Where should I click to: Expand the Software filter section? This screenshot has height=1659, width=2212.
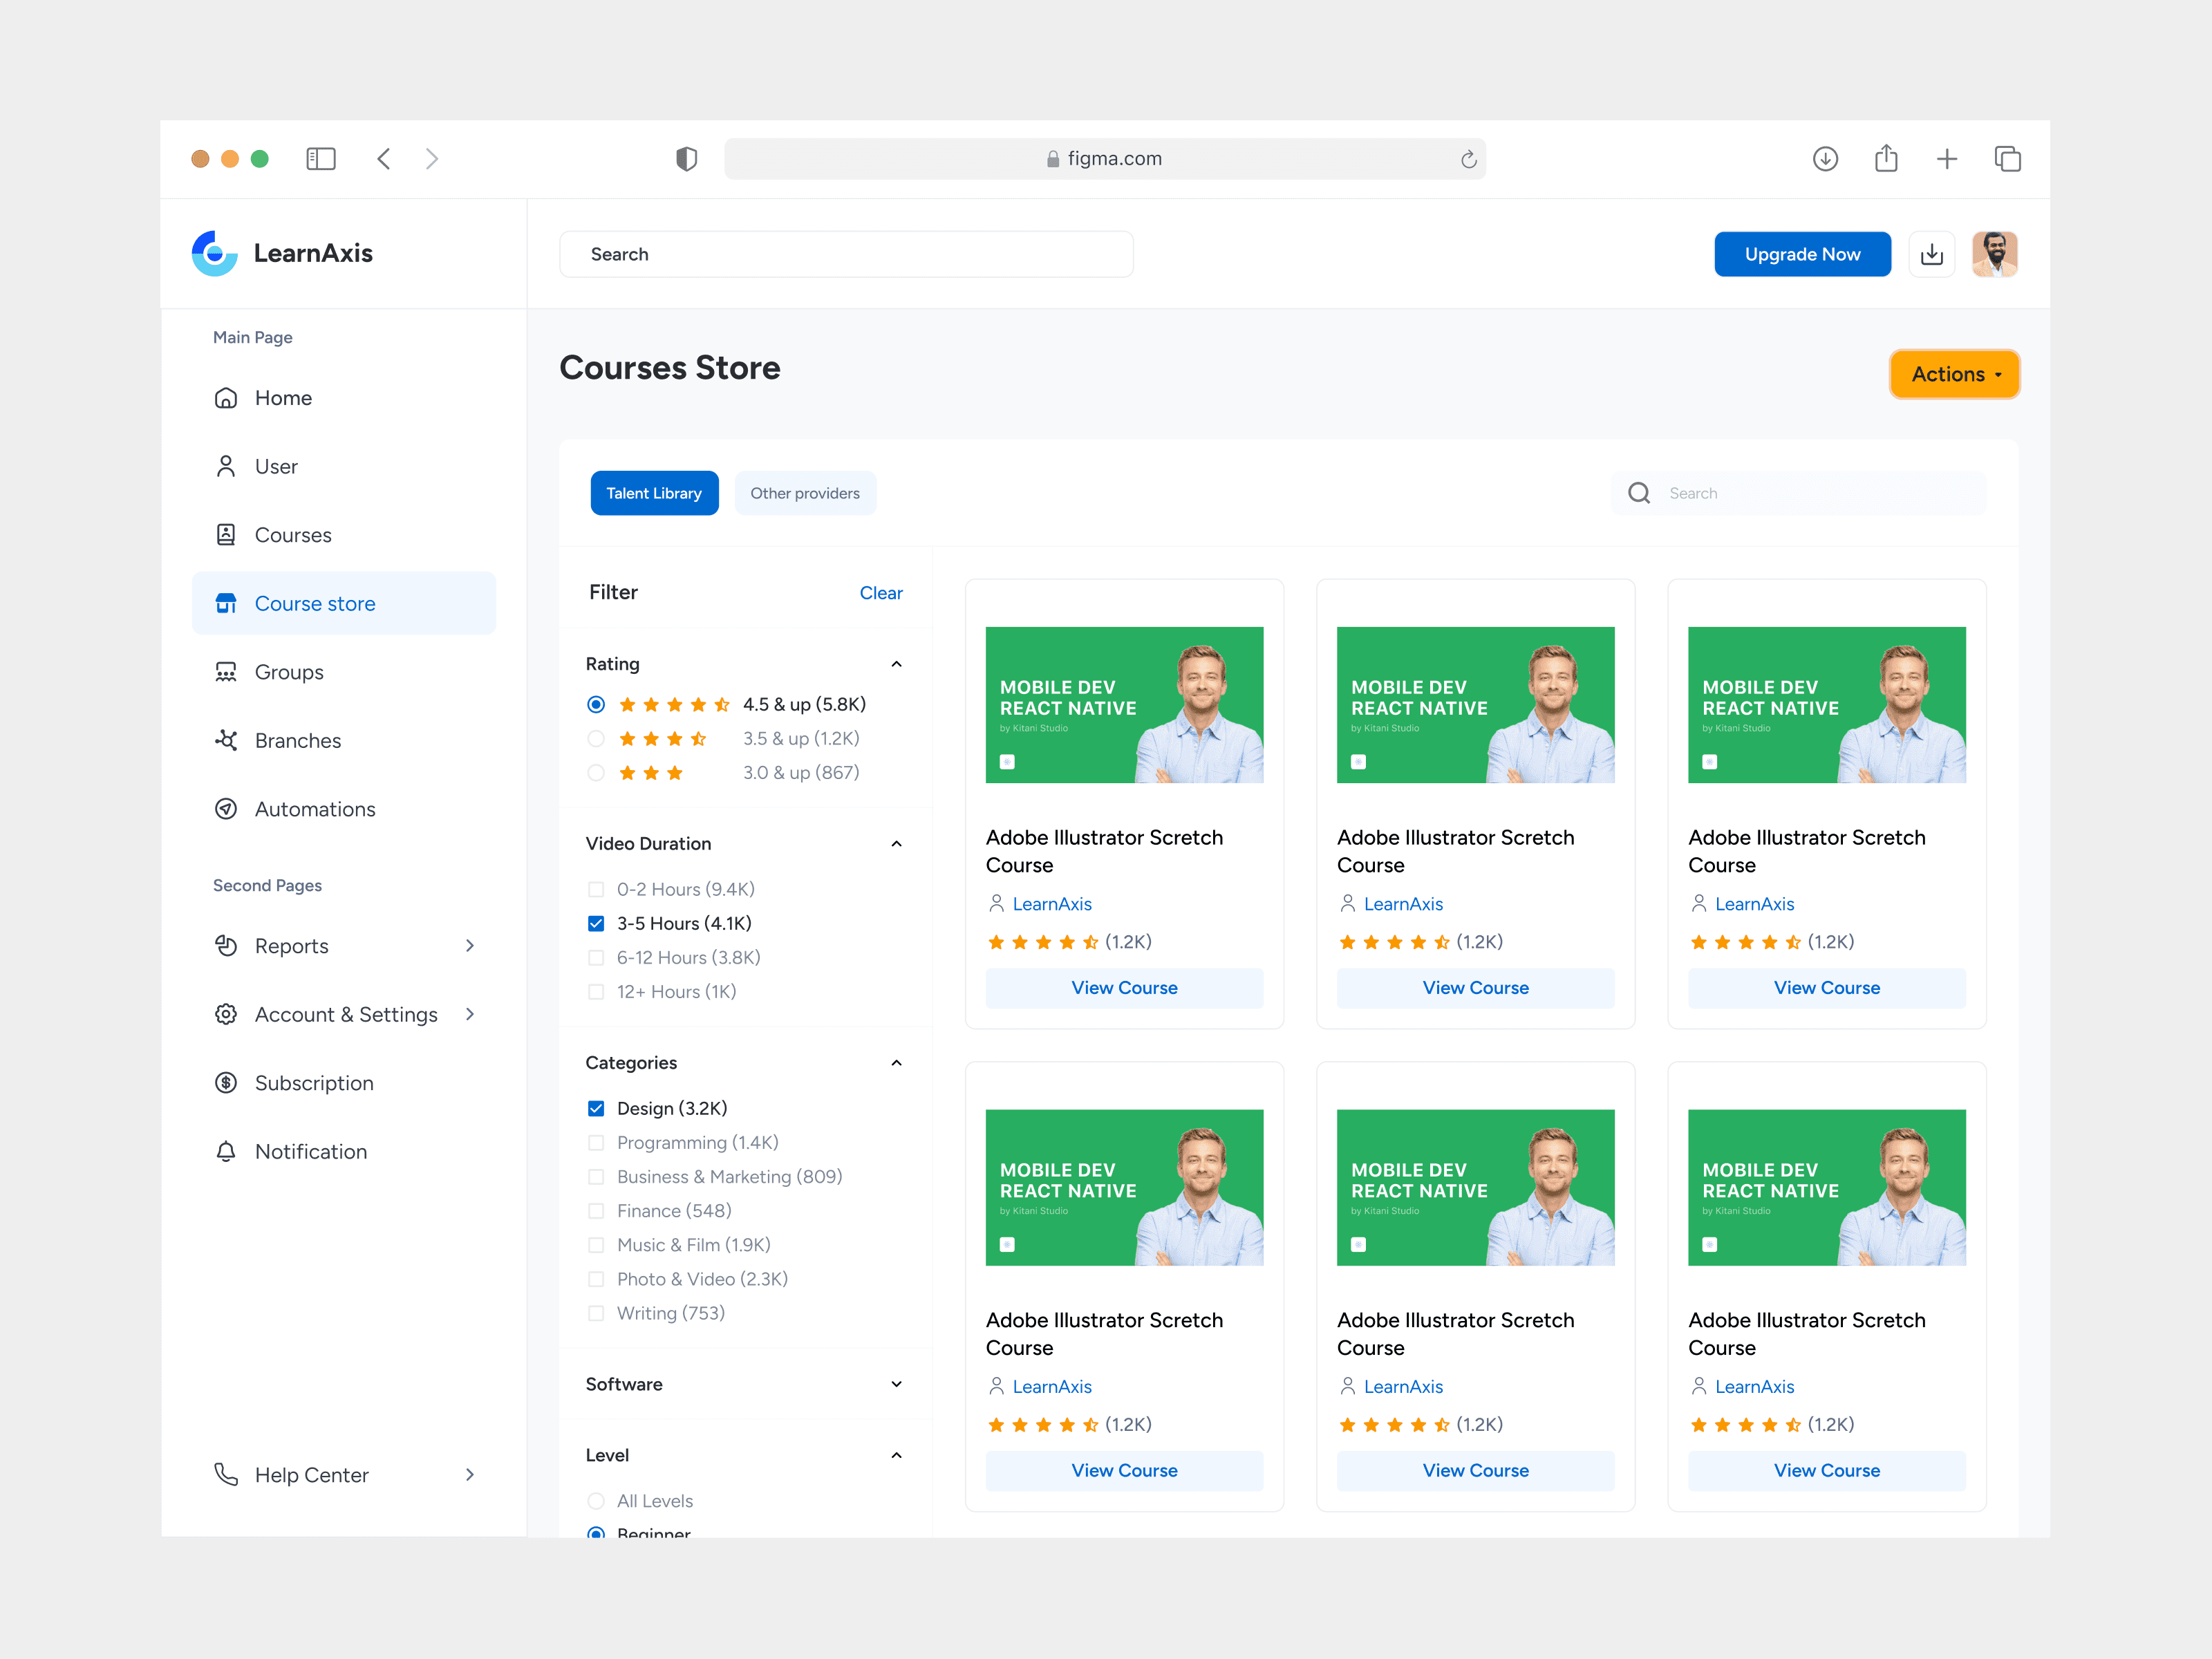[x=896, y=1384]
